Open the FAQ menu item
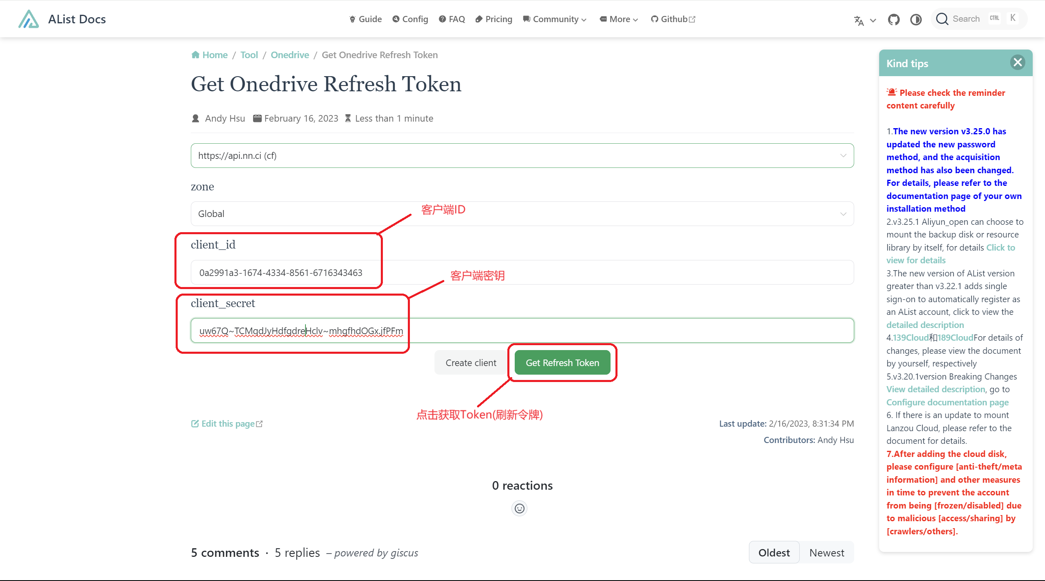 (452, 19)
